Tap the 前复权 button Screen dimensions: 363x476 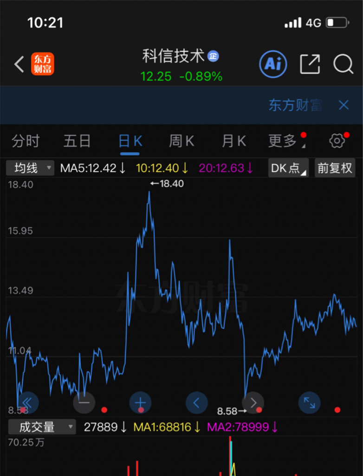coord(335,168)
